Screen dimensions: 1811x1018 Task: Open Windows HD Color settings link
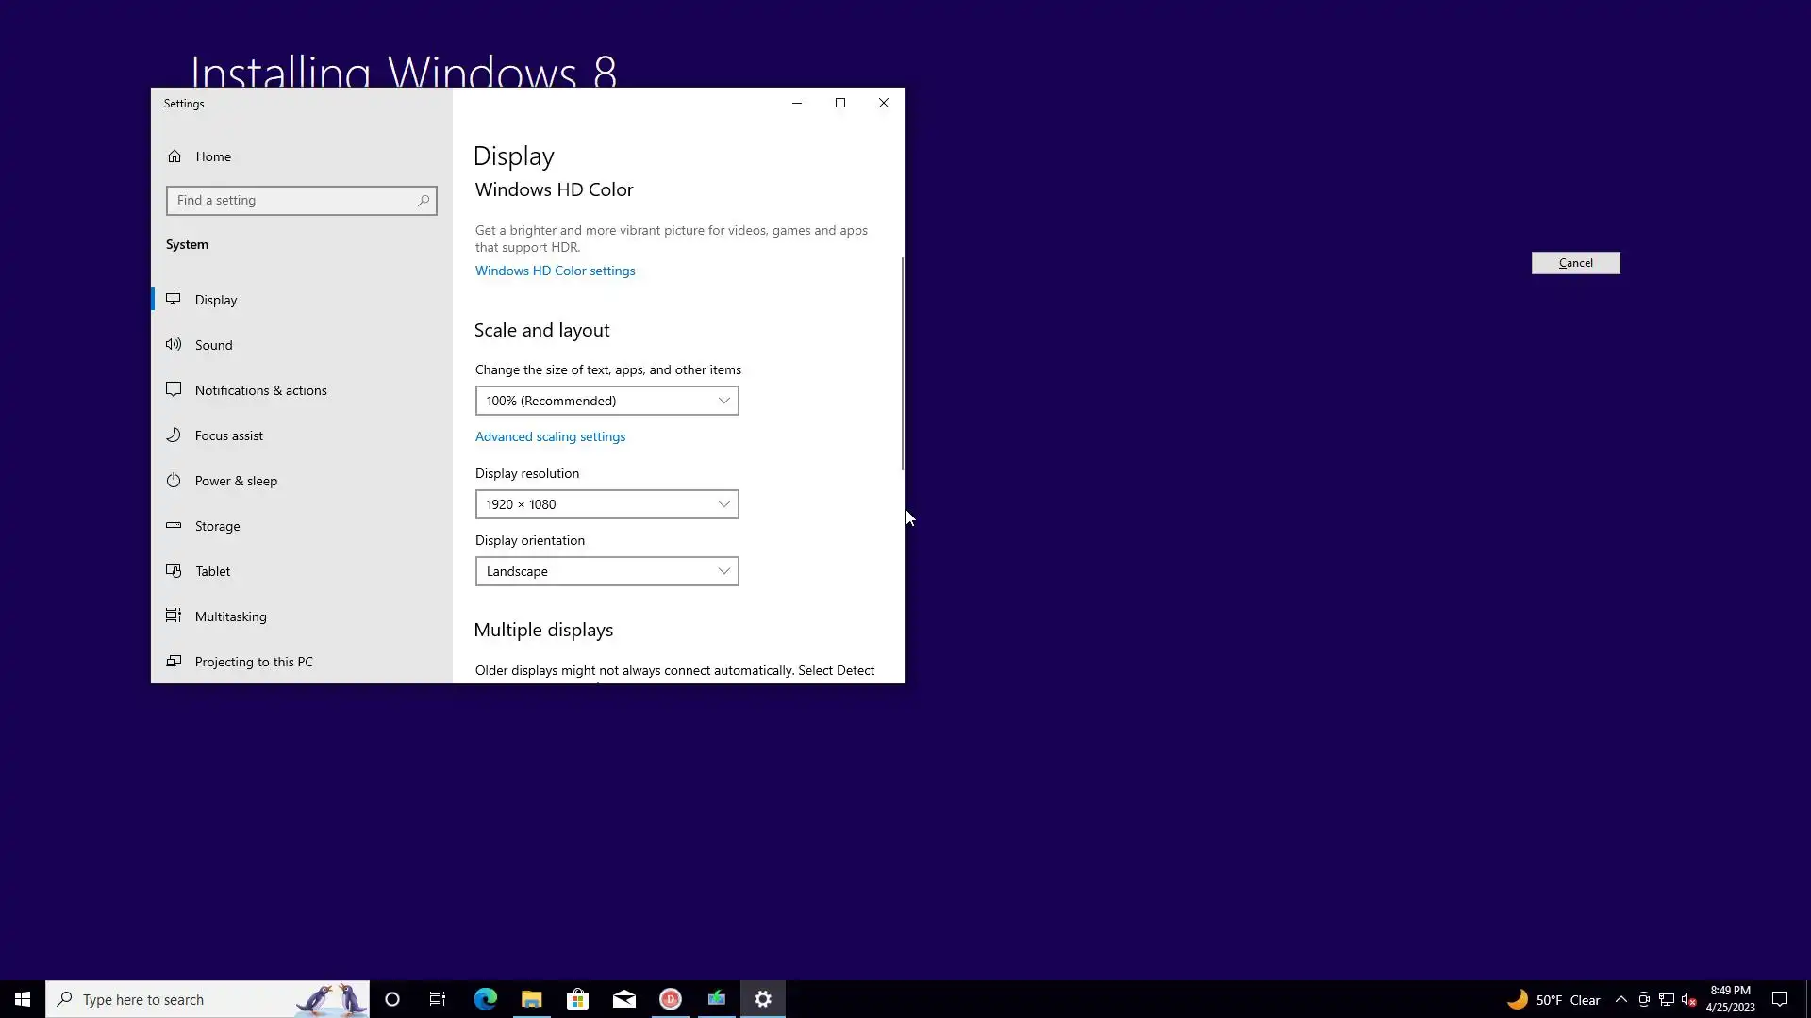pyautogui.click(x=555, y=271)
